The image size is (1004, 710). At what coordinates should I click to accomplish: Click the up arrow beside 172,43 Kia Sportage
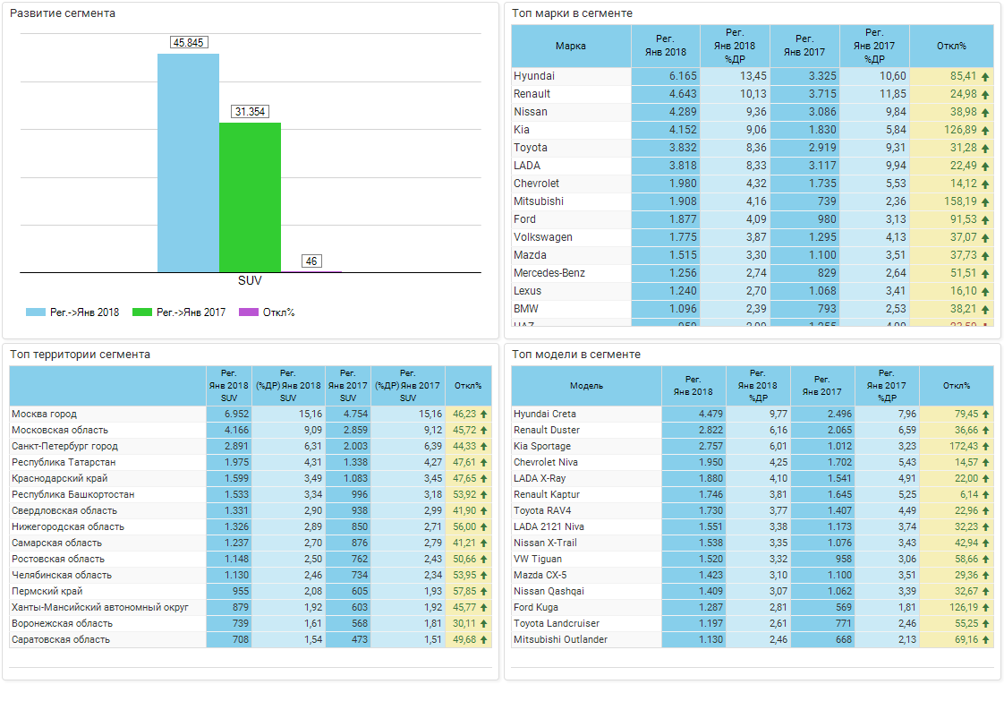(985, 447)
